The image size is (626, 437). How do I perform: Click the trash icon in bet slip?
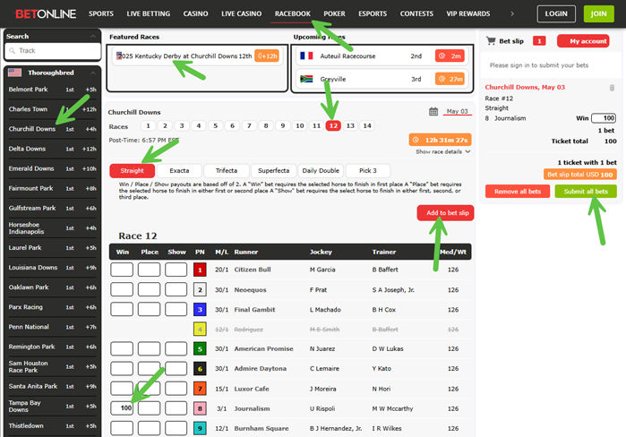612,88
